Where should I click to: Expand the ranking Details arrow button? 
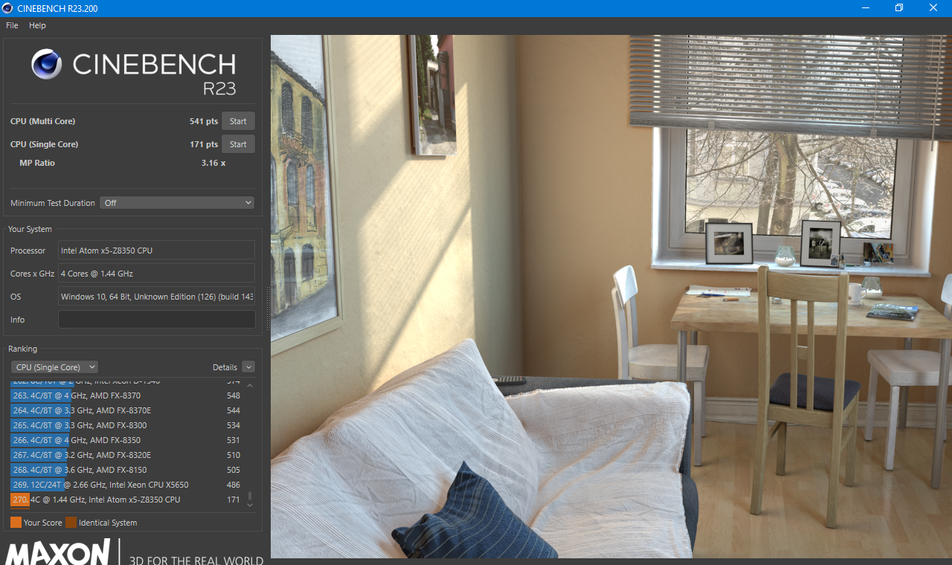(x=248, y=367)
